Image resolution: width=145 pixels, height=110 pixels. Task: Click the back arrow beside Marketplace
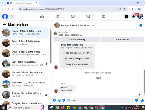(4, 25)
